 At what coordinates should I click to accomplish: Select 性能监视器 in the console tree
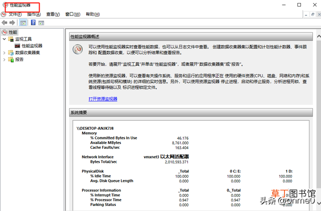tap(32, 46)
